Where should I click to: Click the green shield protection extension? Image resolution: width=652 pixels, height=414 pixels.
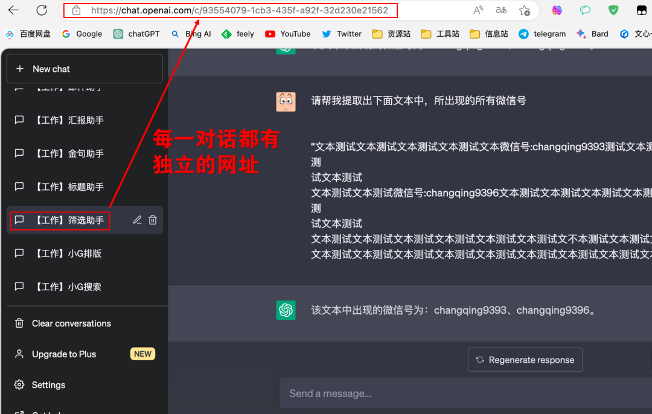pyautogui.click(x=613, y=10)
